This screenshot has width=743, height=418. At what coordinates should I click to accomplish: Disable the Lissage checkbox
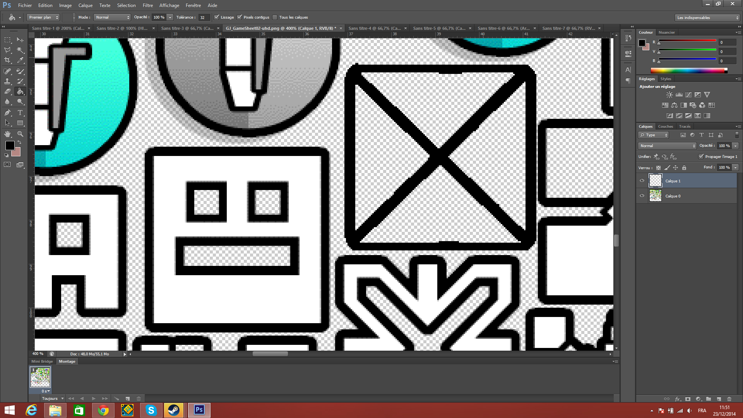[x=217, y=17]
